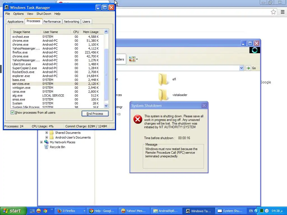Select the csrss.exe process row

click(55, 92)
